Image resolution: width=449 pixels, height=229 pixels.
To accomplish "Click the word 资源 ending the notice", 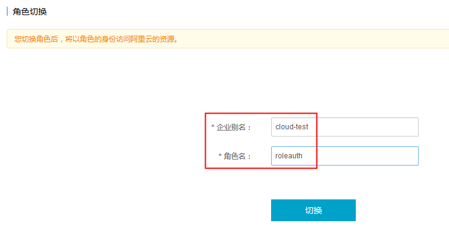I will (166, 39).
